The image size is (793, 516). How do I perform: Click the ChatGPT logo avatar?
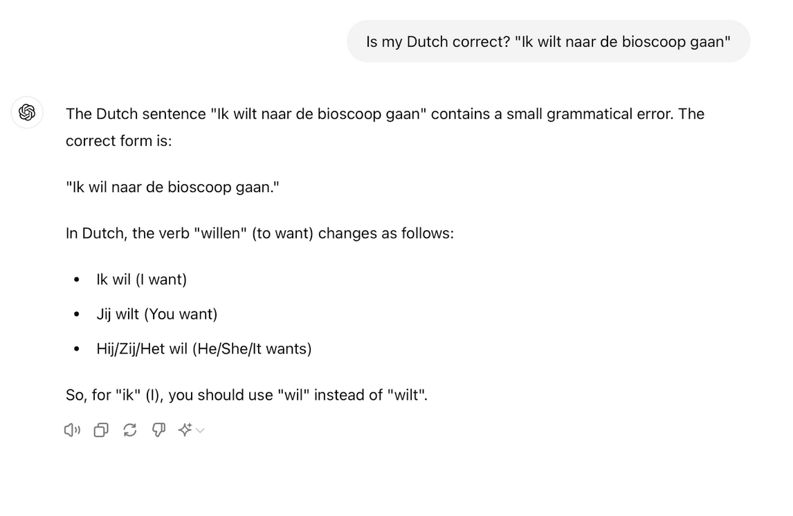coord(27,113)
